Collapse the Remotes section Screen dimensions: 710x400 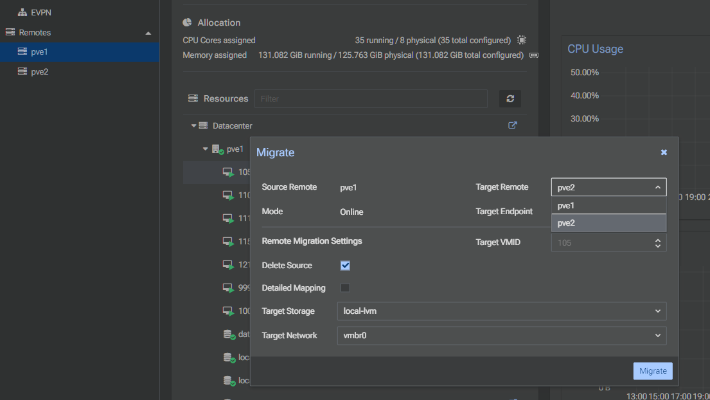148,33
